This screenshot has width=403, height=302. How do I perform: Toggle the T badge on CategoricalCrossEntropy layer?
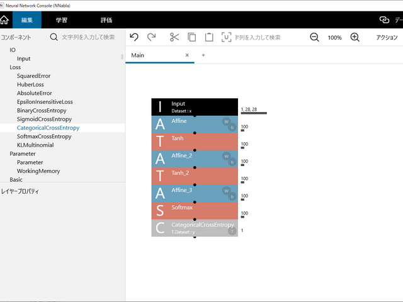coord(232,231)
